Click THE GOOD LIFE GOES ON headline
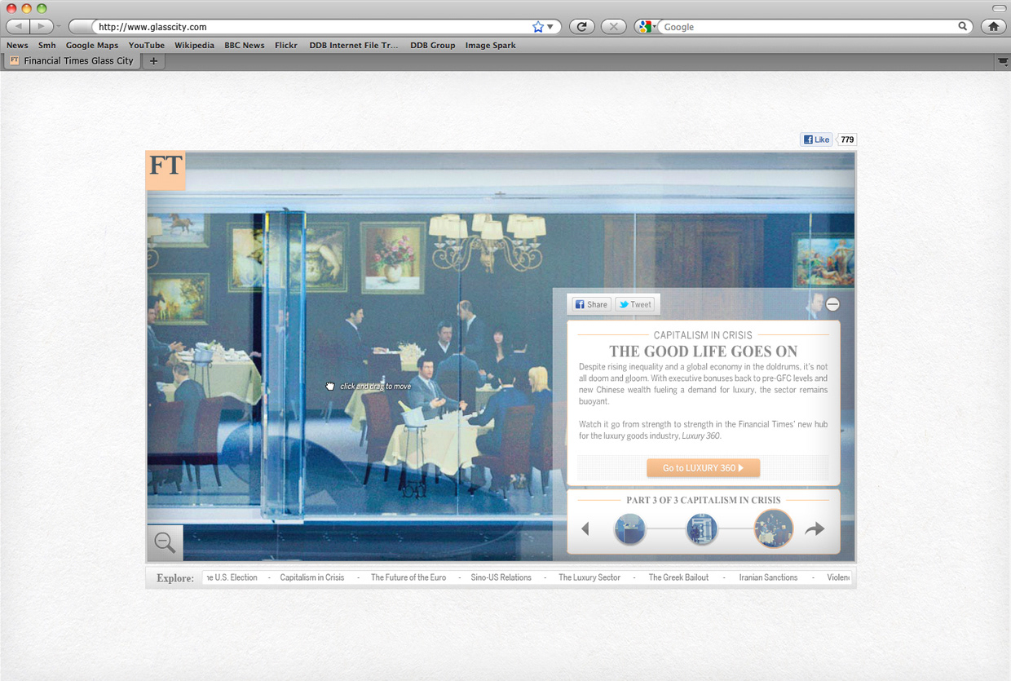The image size is (1011, 681). pyautogui.click(x=704, y=352)
